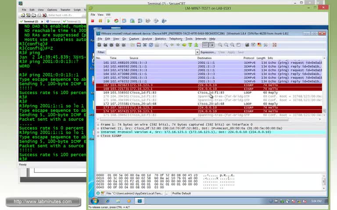Image resolution: width=337 pixels, height=210 pixels.
Task: Click the Expression... button
Action: click(x=208, y=52)
